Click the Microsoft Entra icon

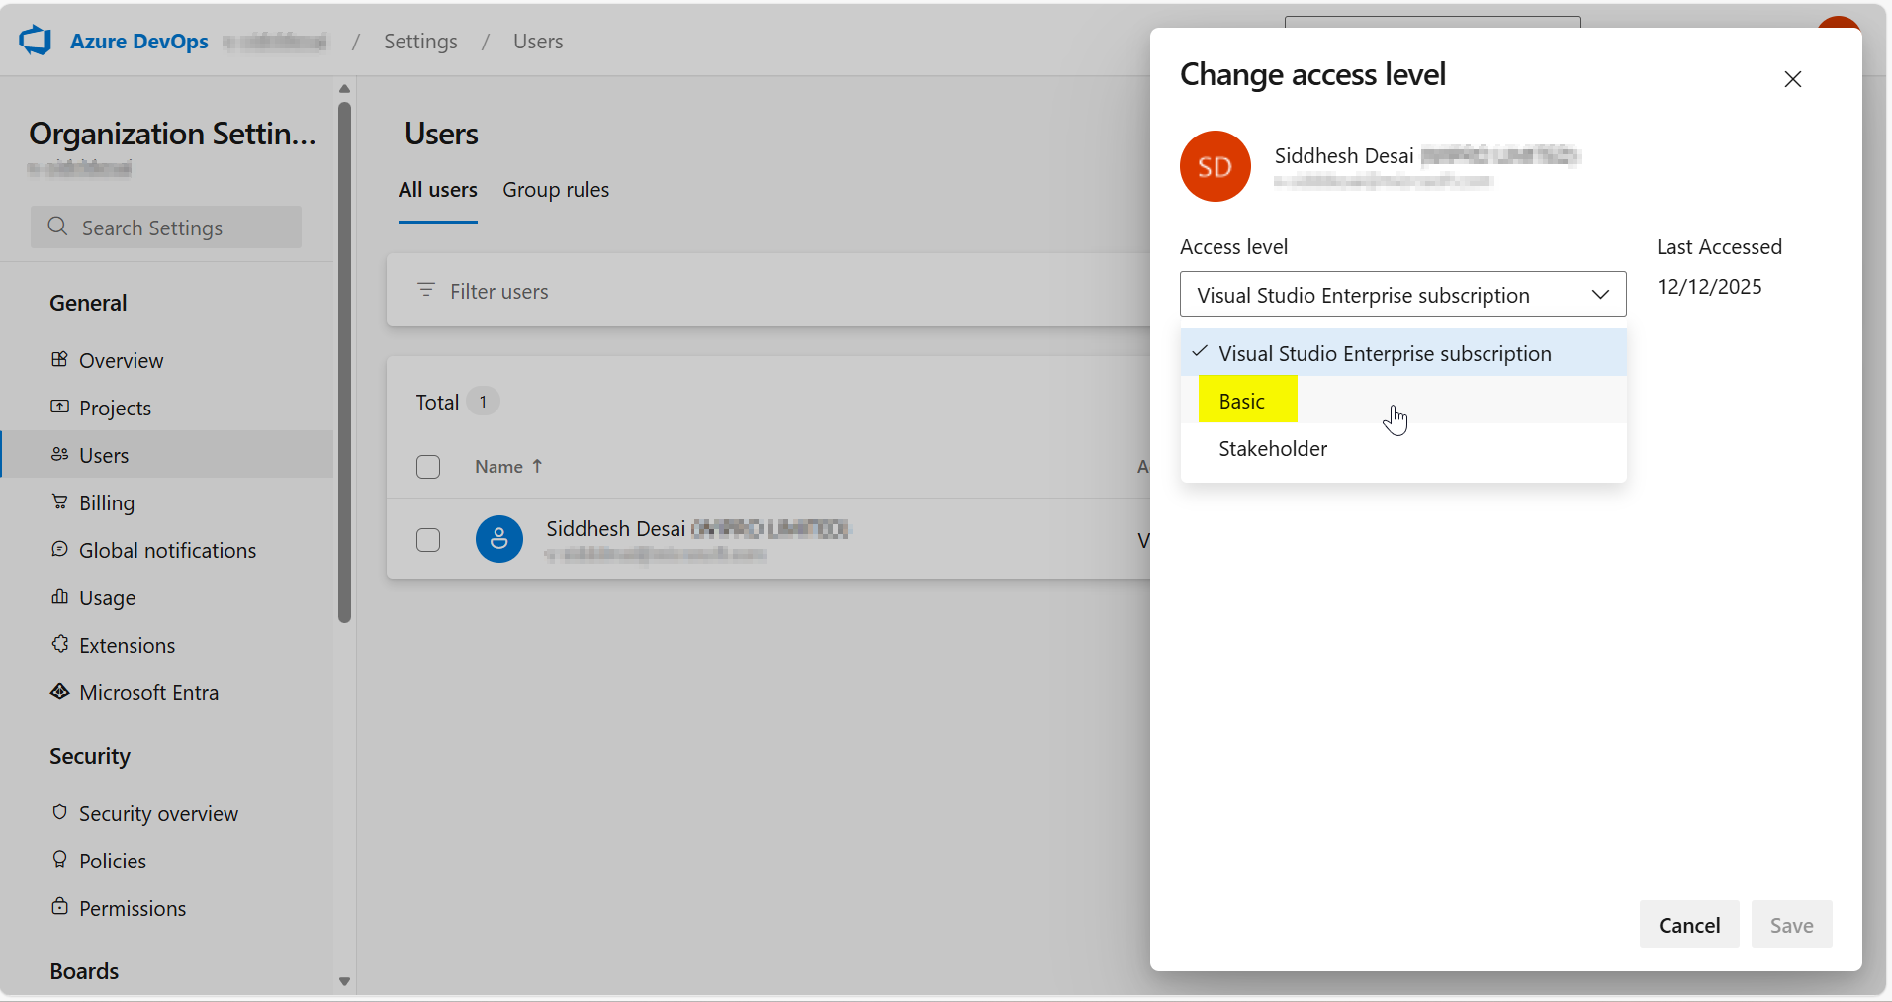click(x=60, y=691)
